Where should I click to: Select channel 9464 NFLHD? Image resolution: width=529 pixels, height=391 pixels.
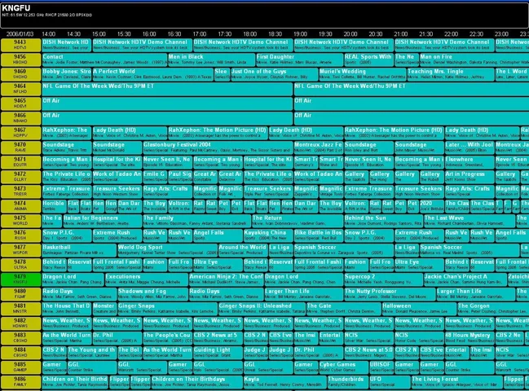click(x=20, y=89)
